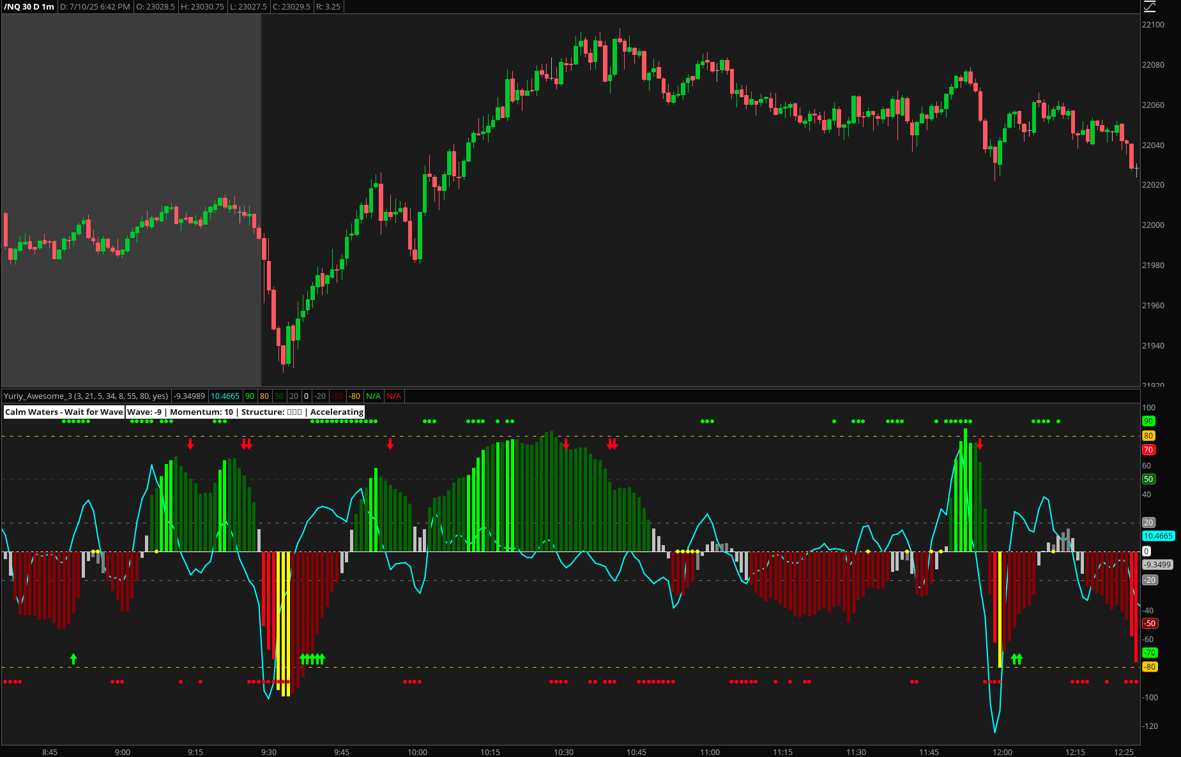Click the 12:25 time axis label
This screenshot has width=1181, height=757.
click(x=1124, y=753)
